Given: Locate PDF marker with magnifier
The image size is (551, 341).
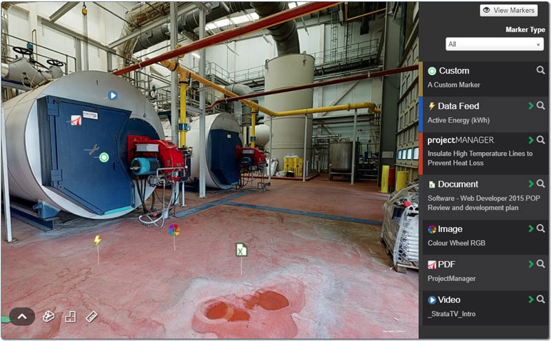Looking at the screenshot, I should [541, 264].
